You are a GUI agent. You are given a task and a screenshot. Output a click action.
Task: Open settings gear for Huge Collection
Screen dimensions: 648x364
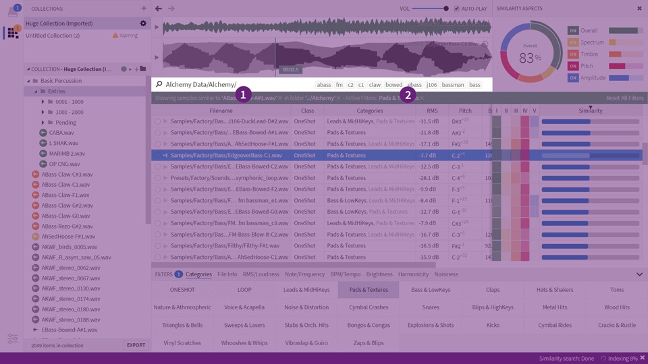[143, 24]
